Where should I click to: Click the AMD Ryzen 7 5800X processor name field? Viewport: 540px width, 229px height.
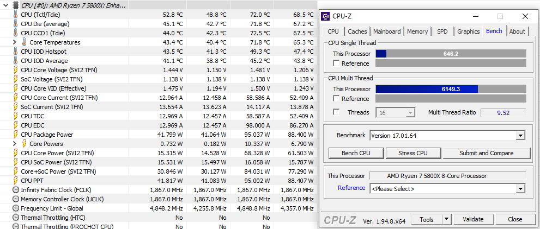pyautogui.click(x=448, y=176)
